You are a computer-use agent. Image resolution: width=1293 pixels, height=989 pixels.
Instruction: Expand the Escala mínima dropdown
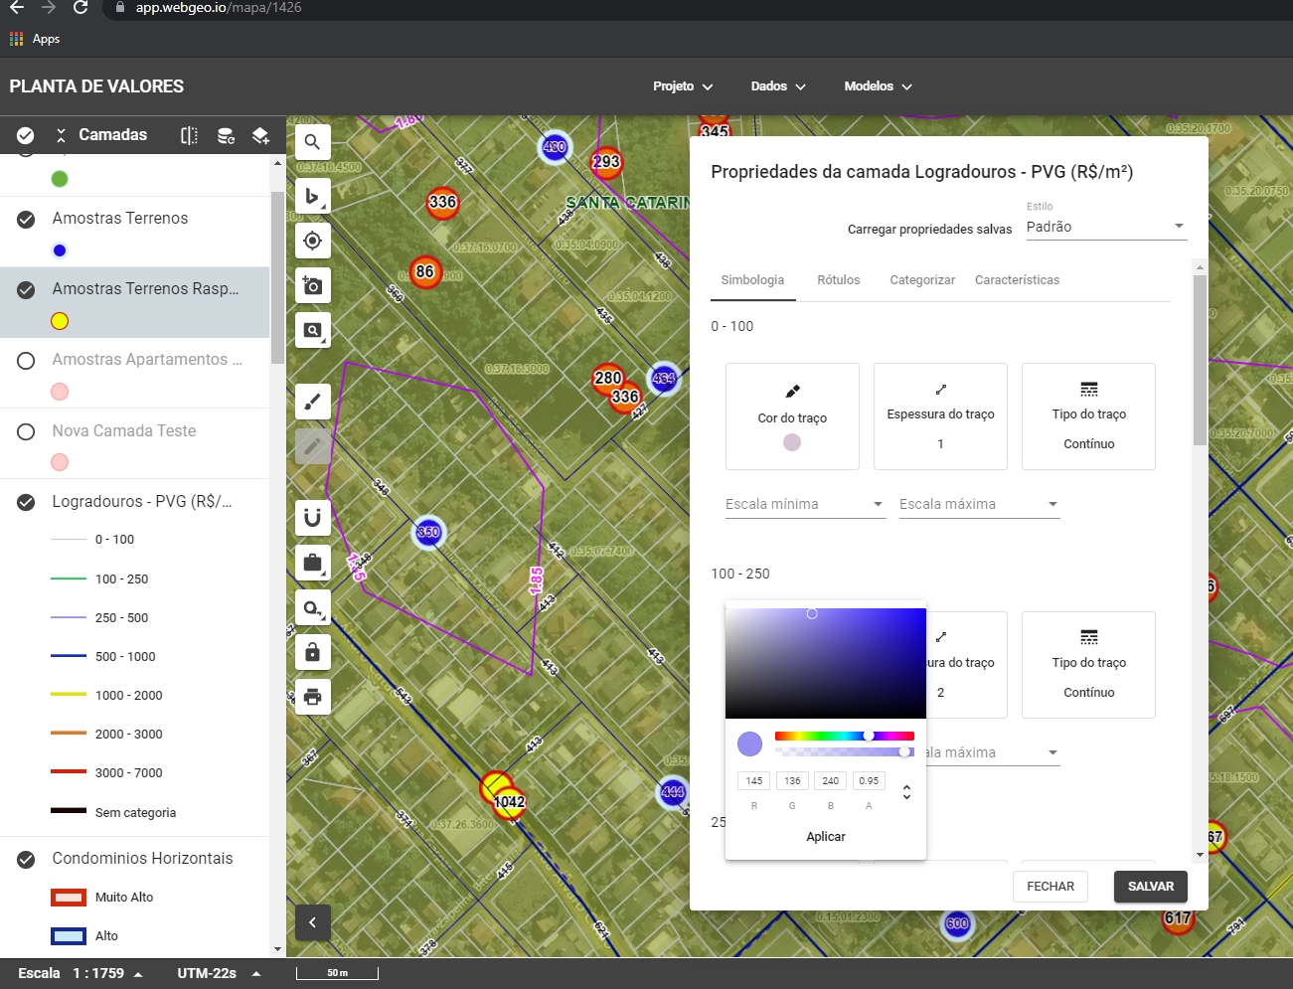click(x=804, y=504)
